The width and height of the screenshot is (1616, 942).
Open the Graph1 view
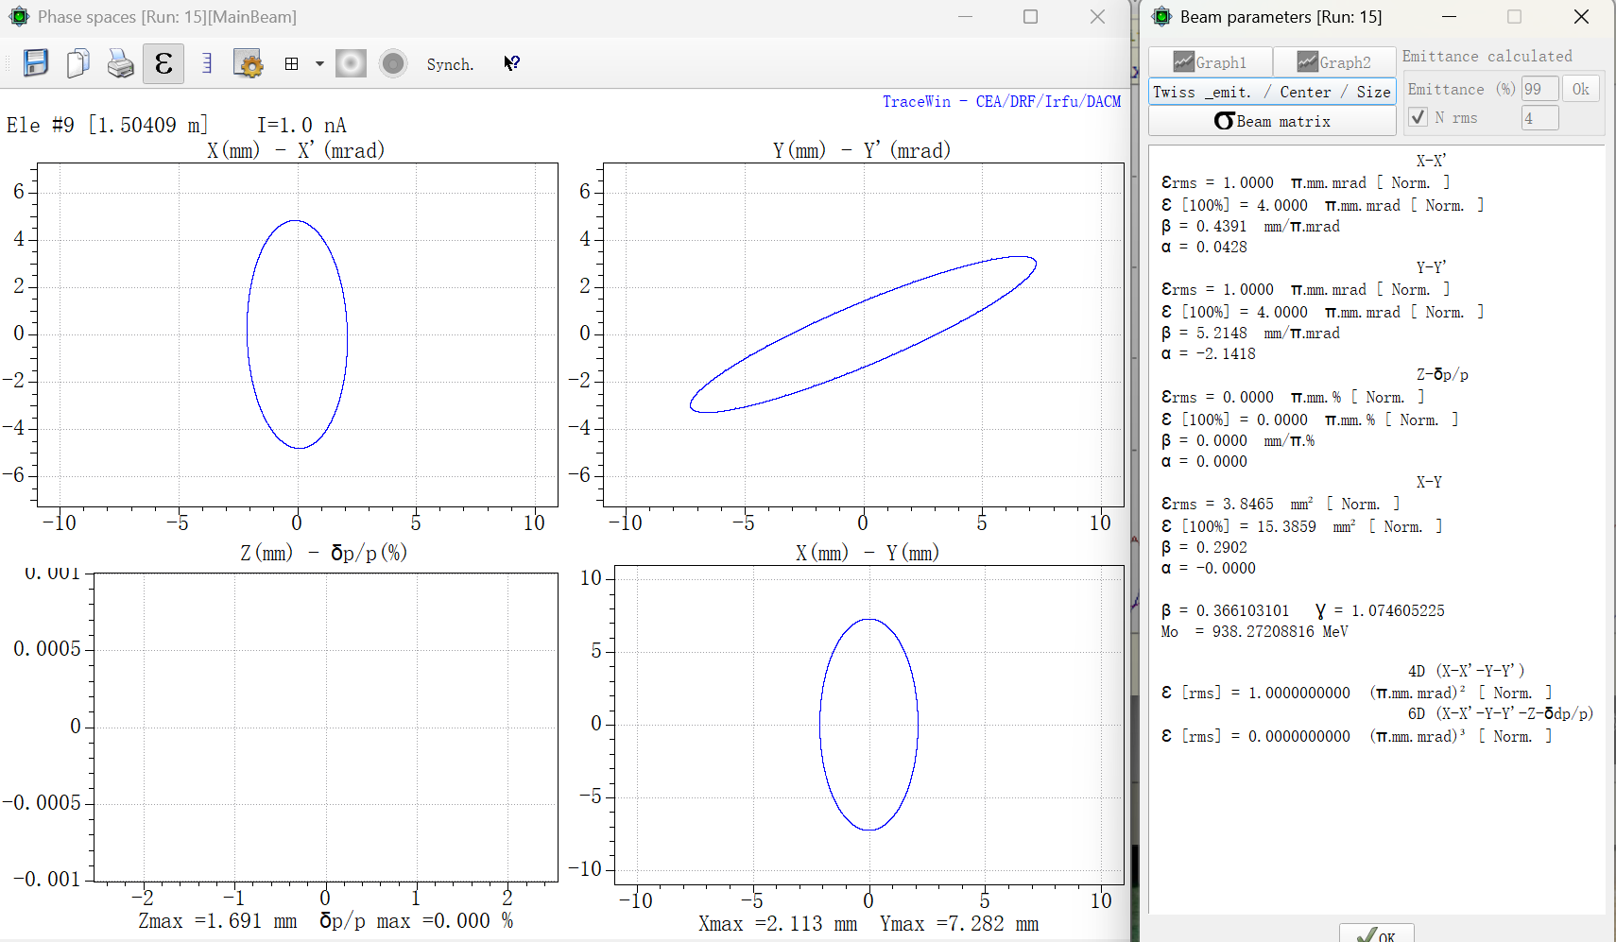pyautogui.click(x=1210, y=62)
